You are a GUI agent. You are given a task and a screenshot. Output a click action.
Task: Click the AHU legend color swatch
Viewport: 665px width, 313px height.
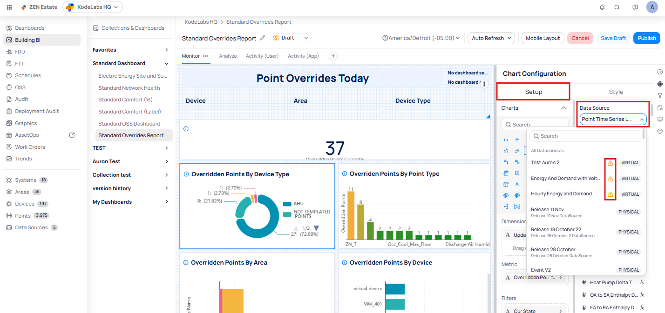(x=287, y=204)
